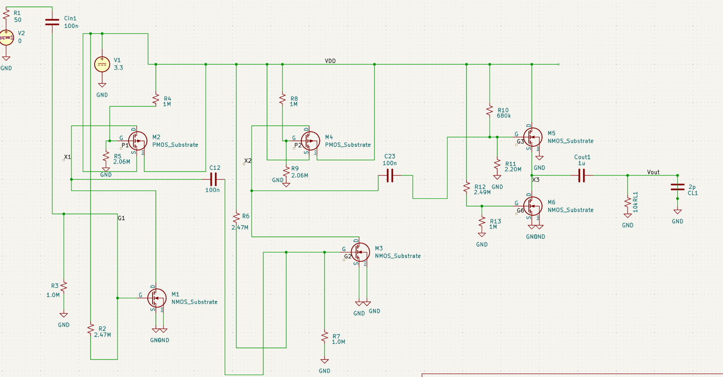Select the R10 resistor symbol
This screenshot has width=723, height=377.
pos(489,110)
